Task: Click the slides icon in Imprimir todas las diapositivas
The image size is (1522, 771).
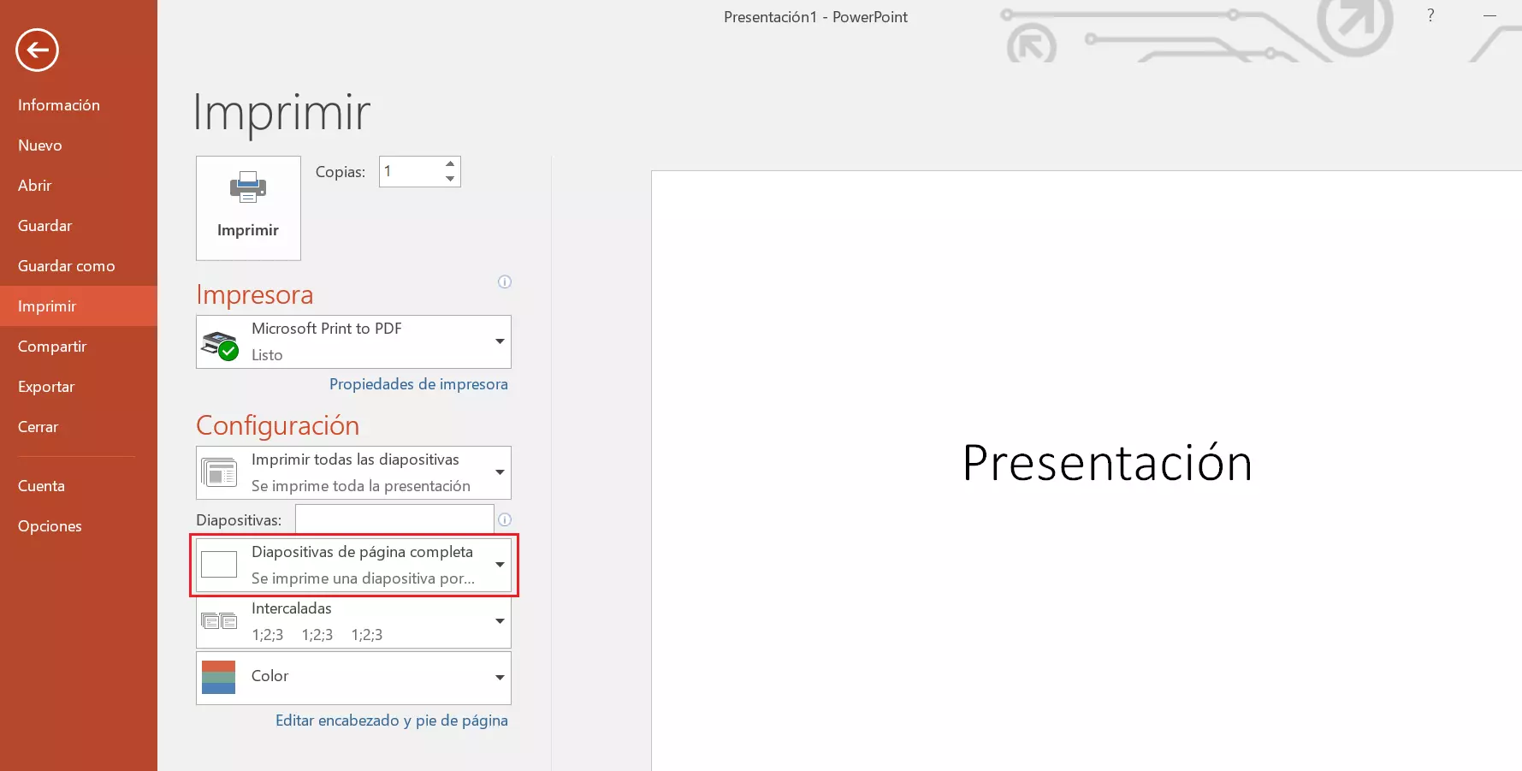Action: point(219,472)
